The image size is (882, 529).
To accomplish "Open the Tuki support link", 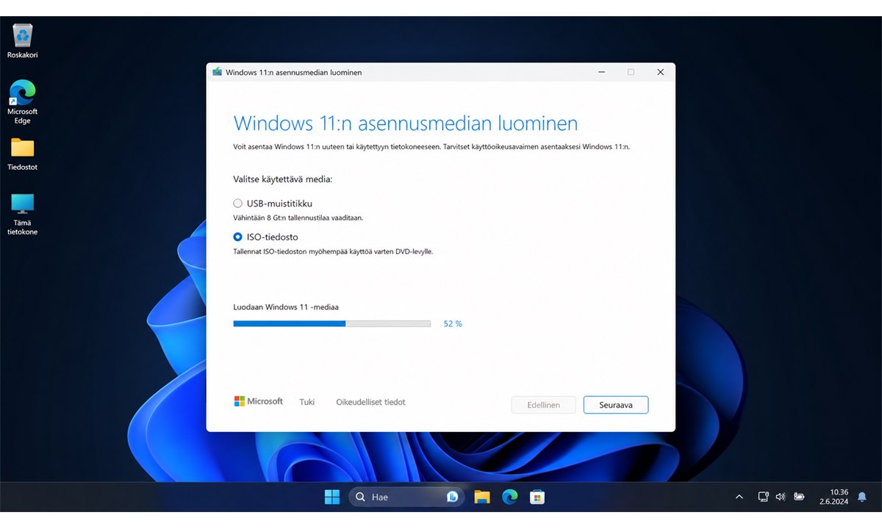I will point(307,402).
